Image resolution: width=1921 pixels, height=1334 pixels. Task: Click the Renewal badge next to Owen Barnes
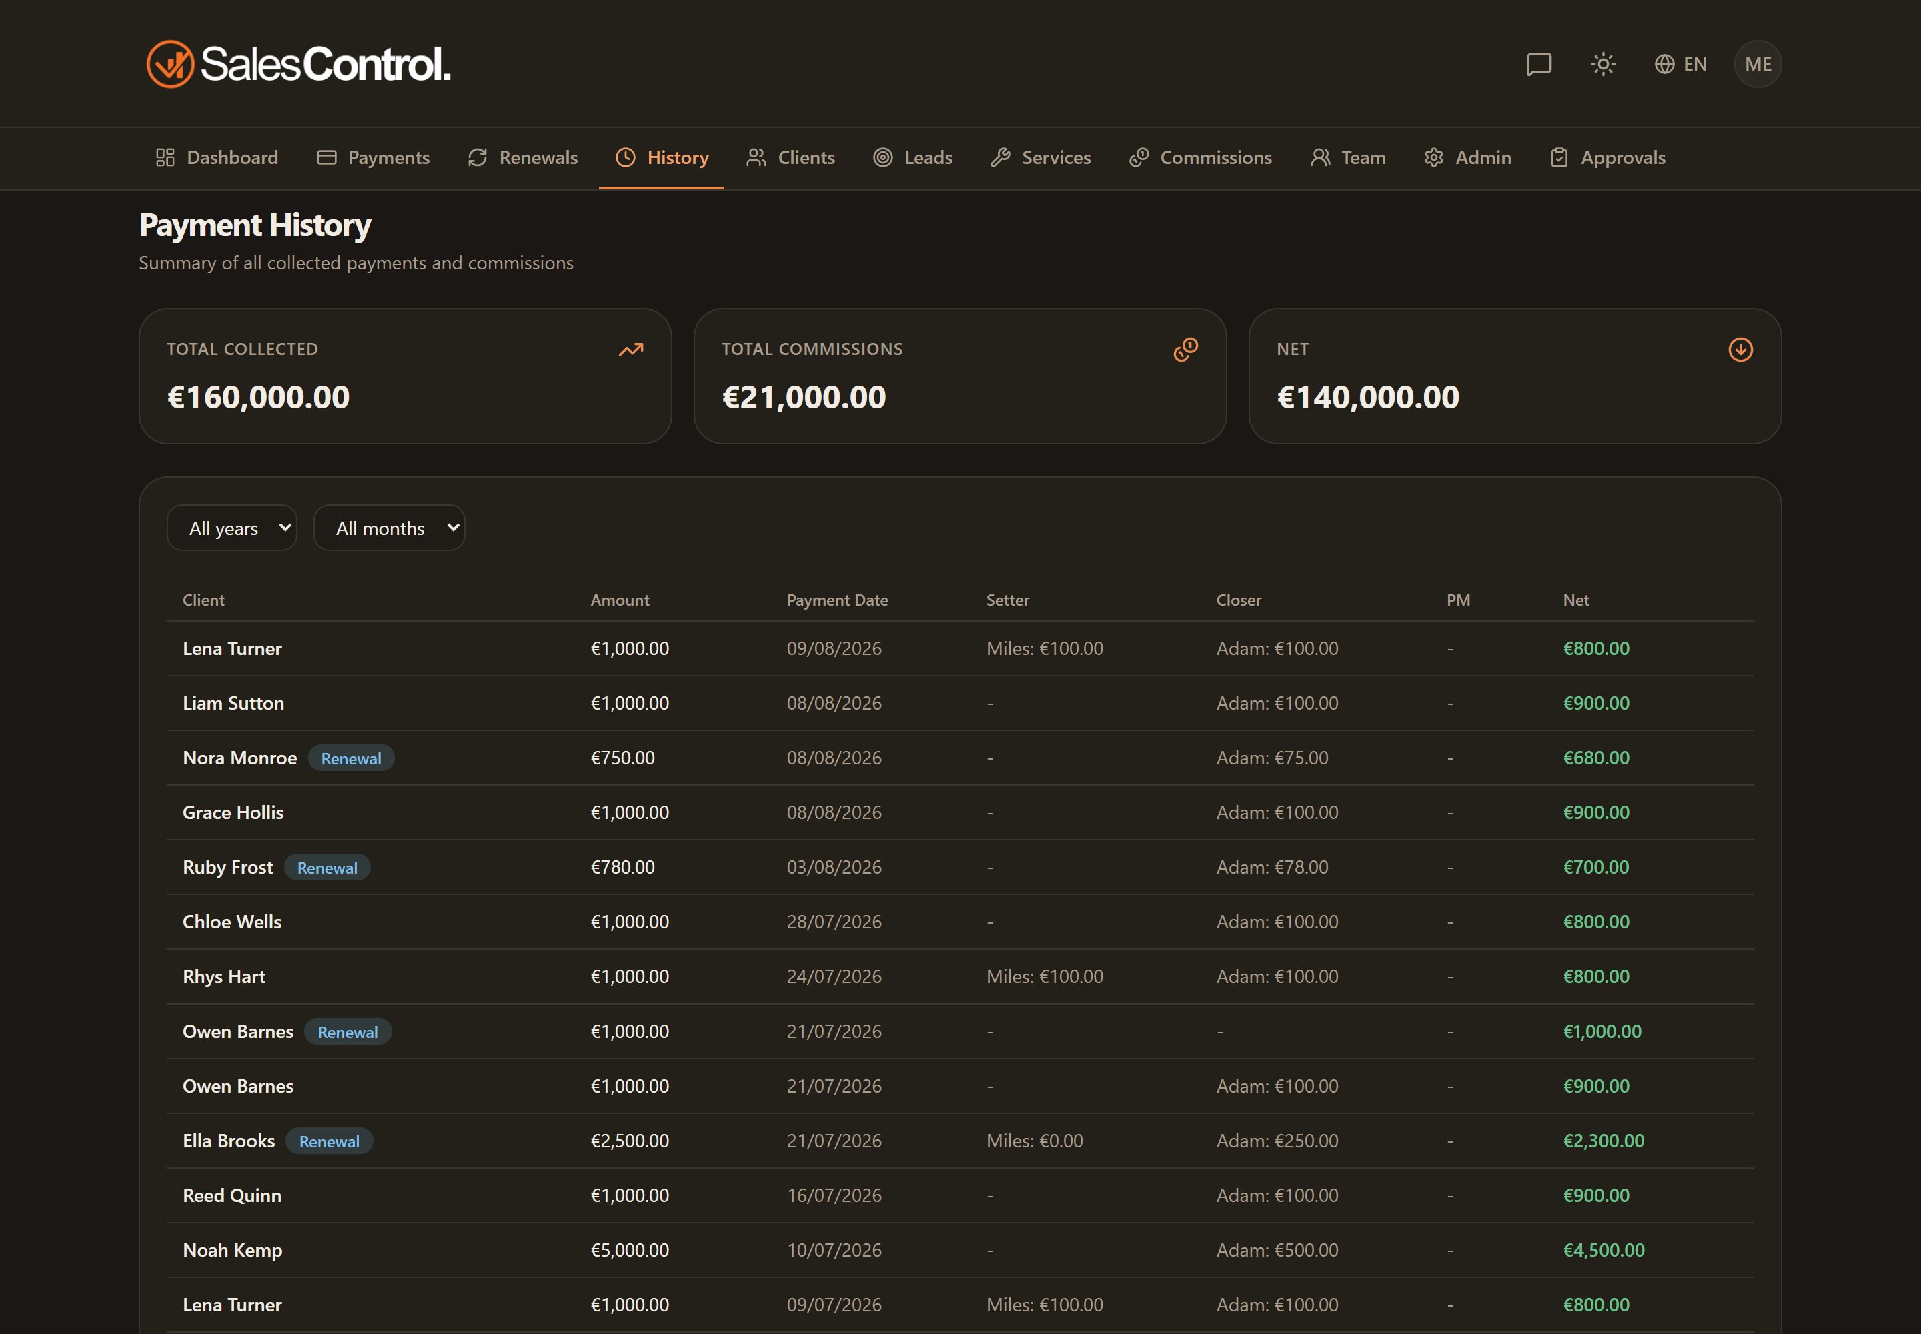click(x=348, y=1031)
